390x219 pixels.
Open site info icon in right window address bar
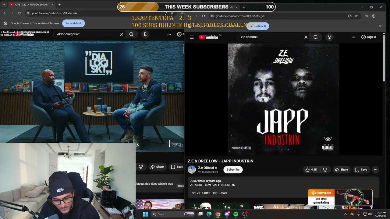point(212,16)
